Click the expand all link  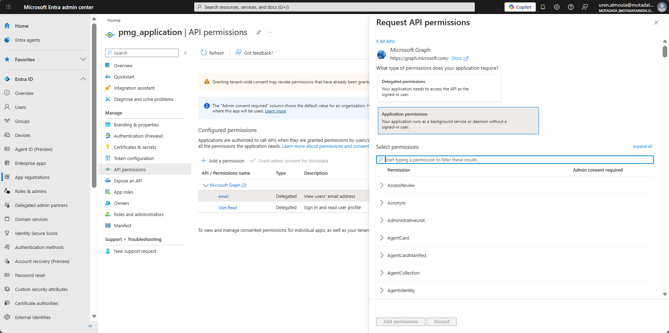tap(642, 146)
